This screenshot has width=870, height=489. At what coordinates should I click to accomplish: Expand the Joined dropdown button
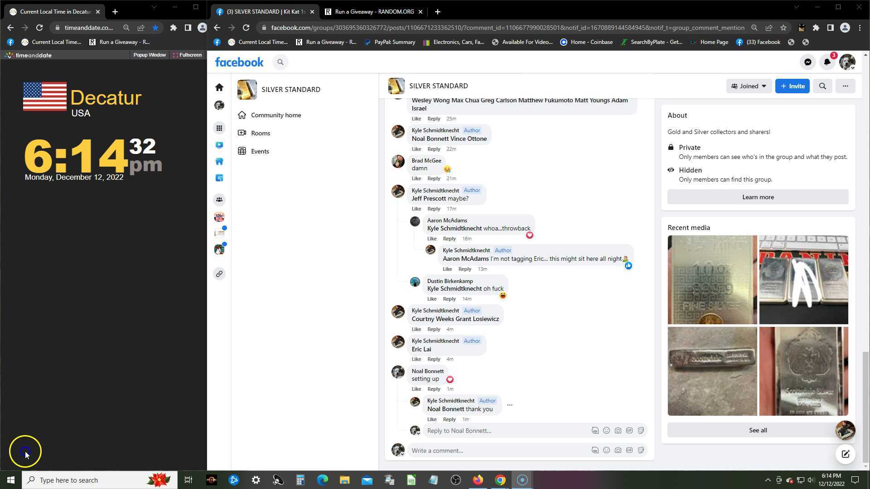coord(749,86)
